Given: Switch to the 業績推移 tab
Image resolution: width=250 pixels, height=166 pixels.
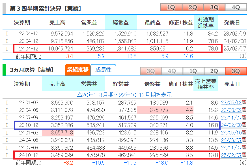Looking at the screenshot, I should [x=78, y=70].
